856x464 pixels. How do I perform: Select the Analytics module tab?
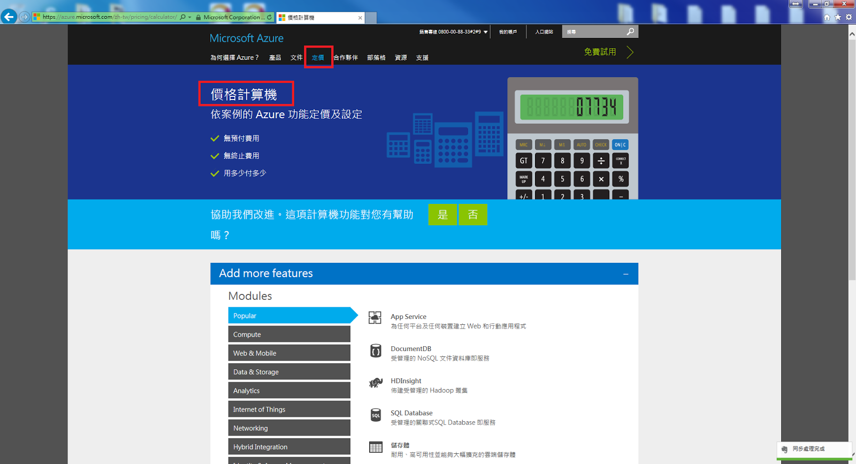click(289, 390)
